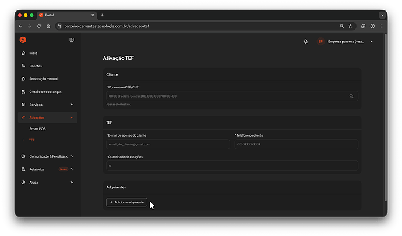
Task: Click the browser zoom magnifier icon
Action: 342,26
